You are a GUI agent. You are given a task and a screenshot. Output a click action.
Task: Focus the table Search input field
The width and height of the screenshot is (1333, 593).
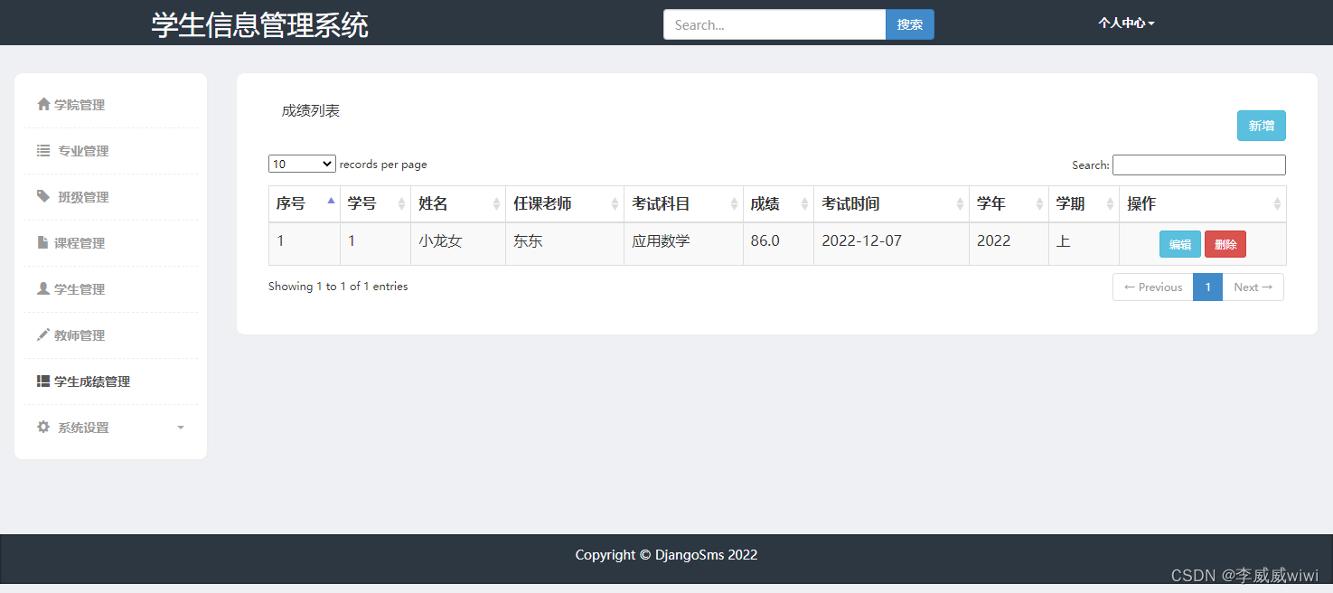click(x=1198, y=165)
